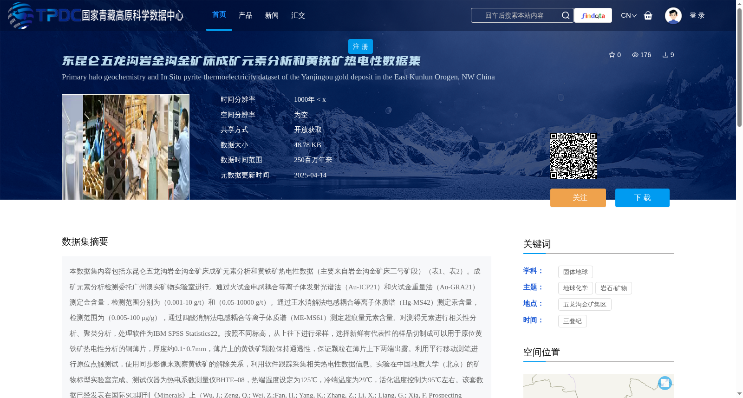Select the 首页 menu tab
This screenshot has height=398, width=743.
click(219, 15)
